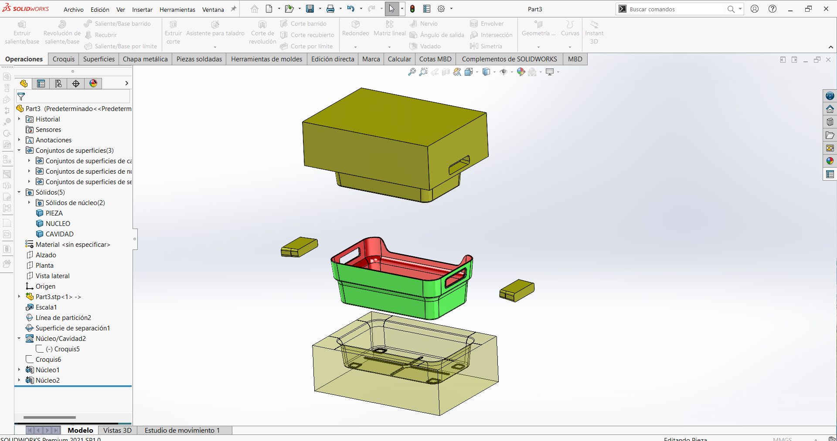Collapse Conjuntos de superficies(3) folder

click(19, 150)
